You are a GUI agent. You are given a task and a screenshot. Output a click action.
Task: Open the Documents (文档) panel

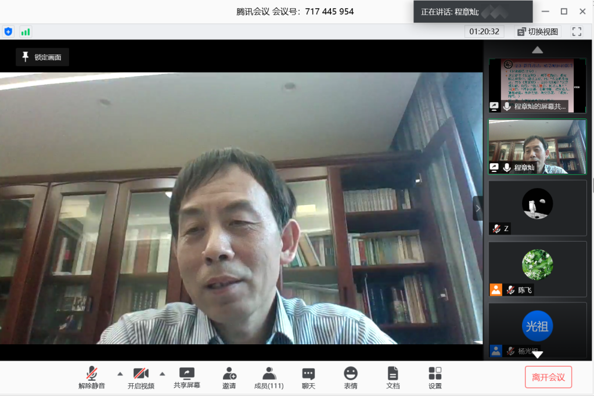point(393,377)
